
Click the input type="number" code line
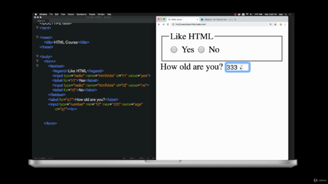click(x=95, y=104)
